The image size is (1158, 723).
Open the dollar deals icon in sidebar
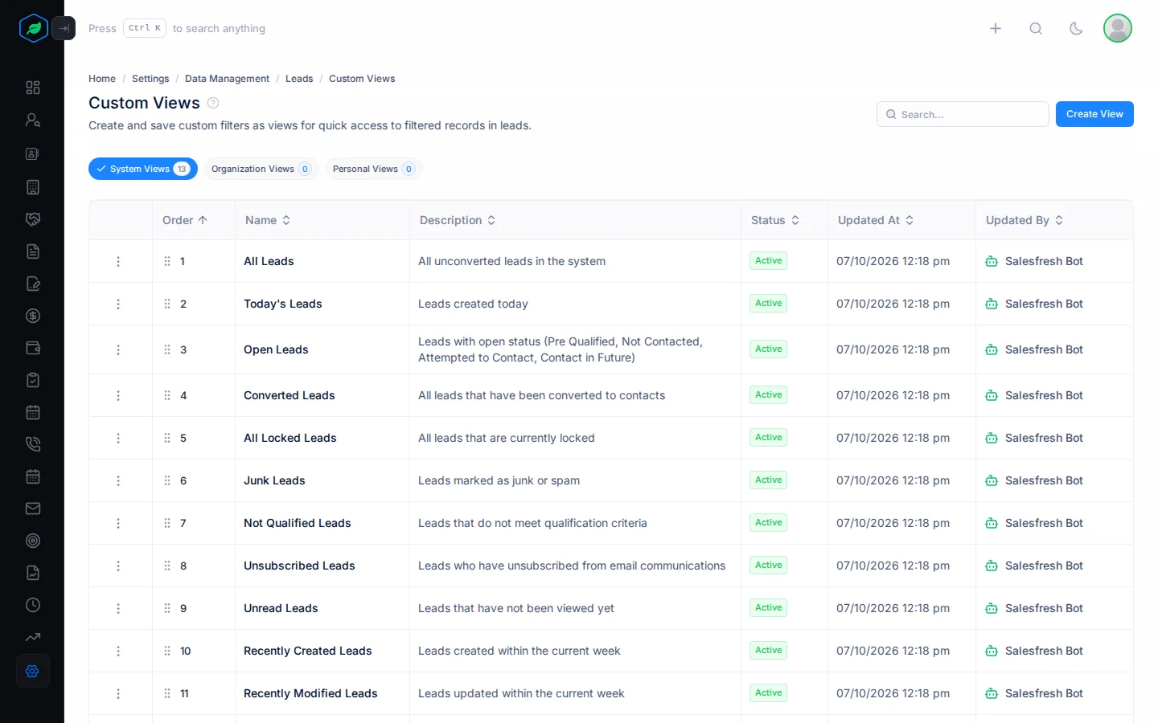coord(33,316)
